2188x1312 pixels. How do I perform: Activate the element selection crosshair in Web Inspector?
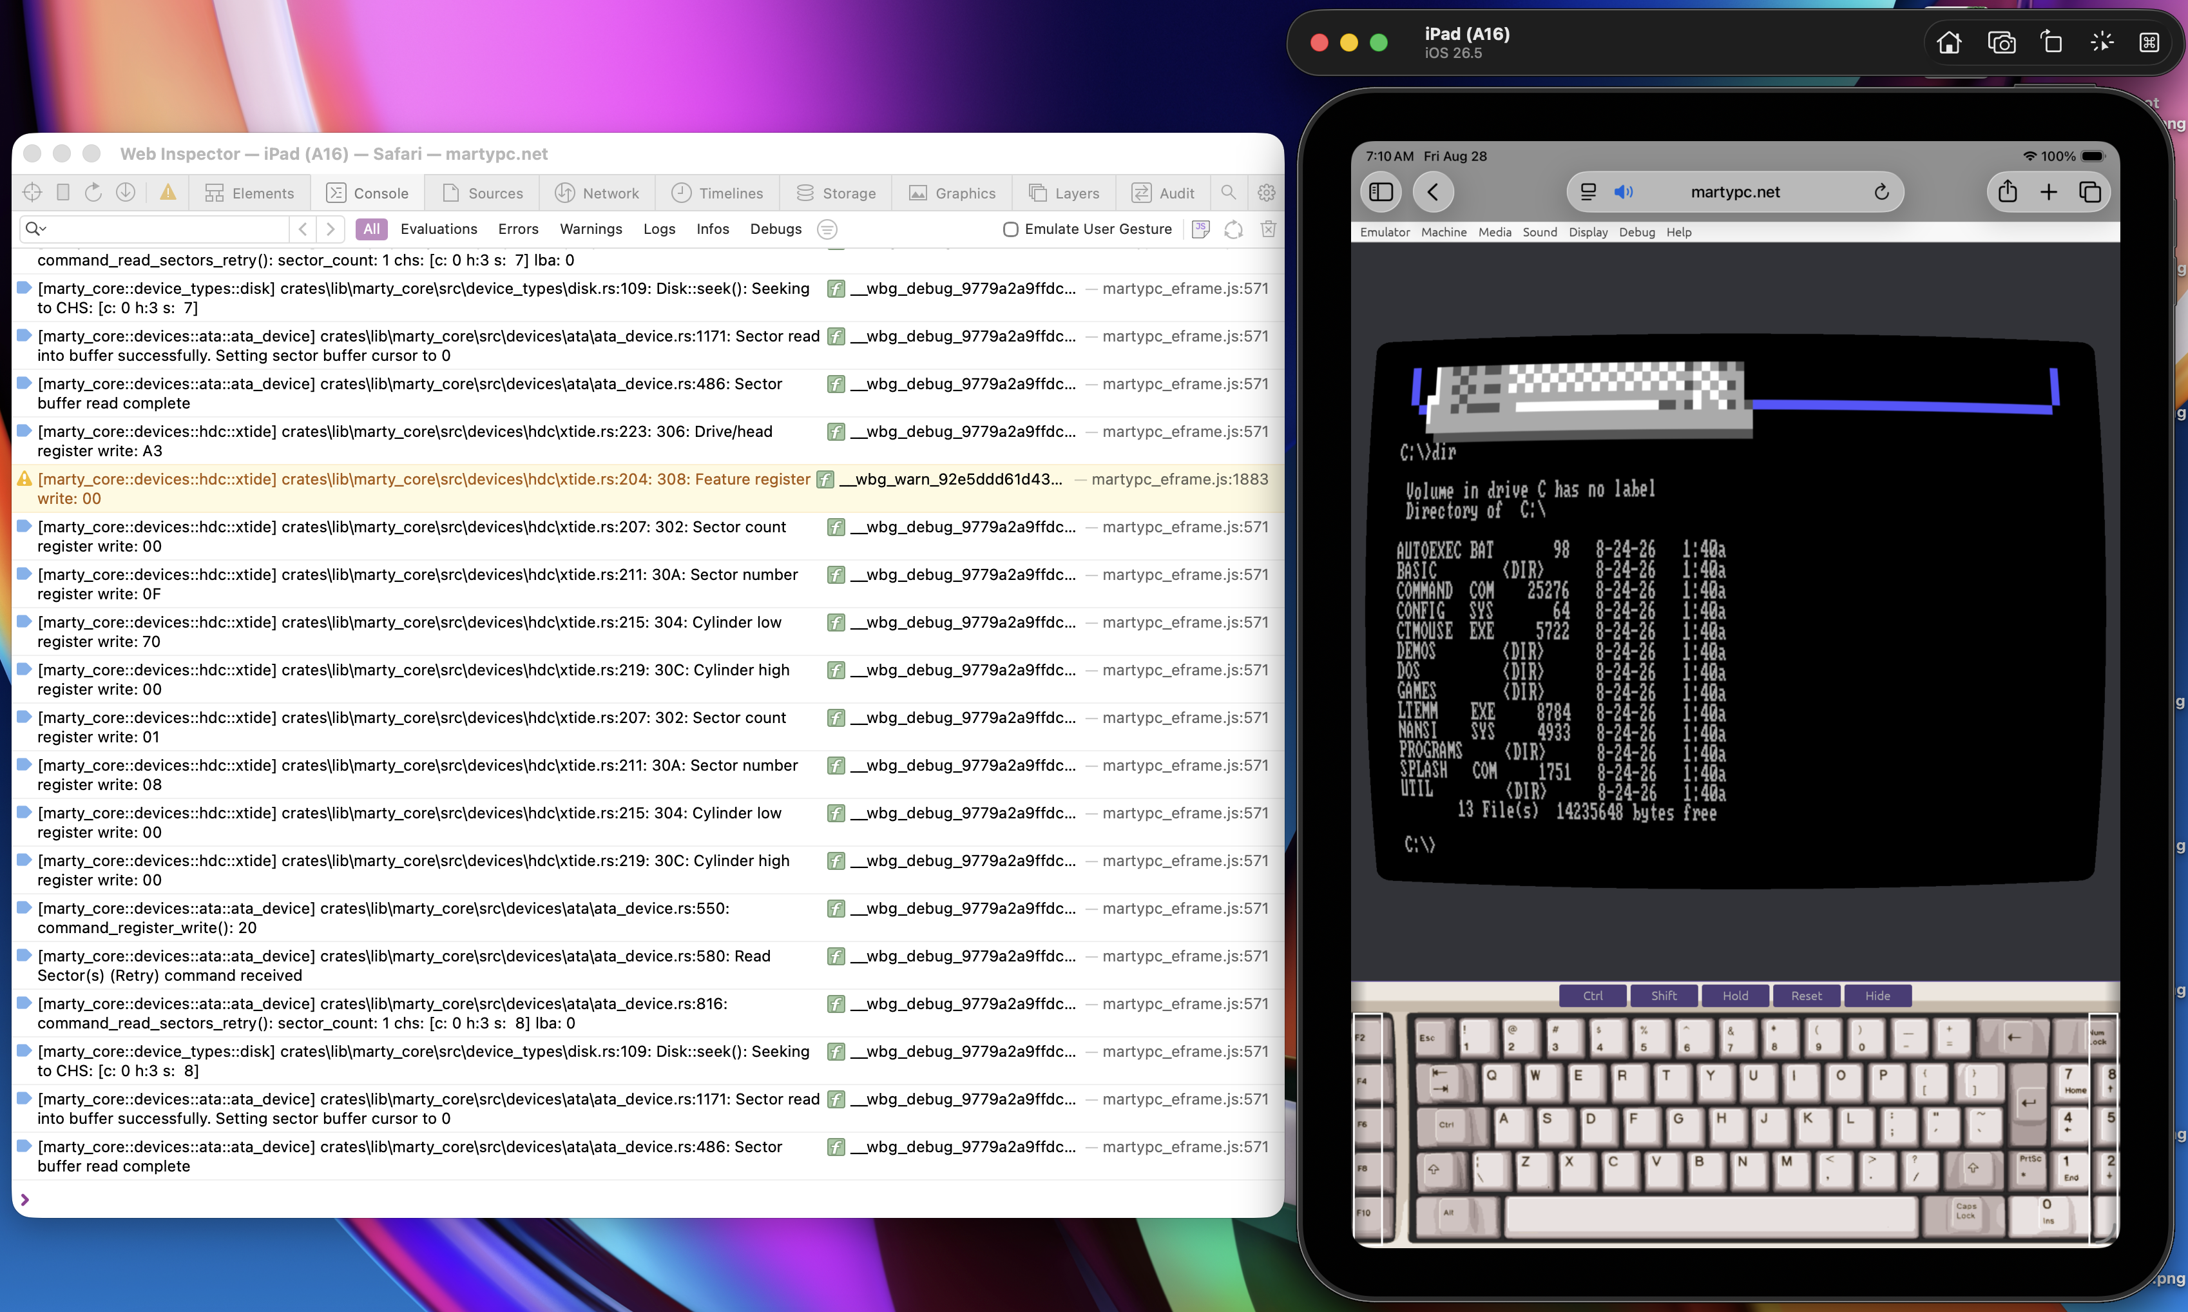tap(32, 193)
